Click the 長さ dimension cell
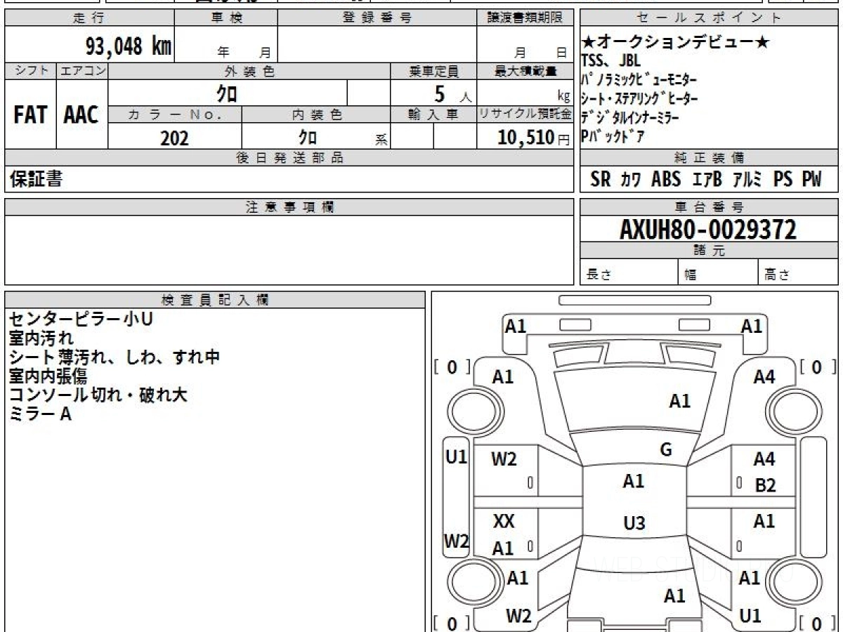 tap(629, 272)
